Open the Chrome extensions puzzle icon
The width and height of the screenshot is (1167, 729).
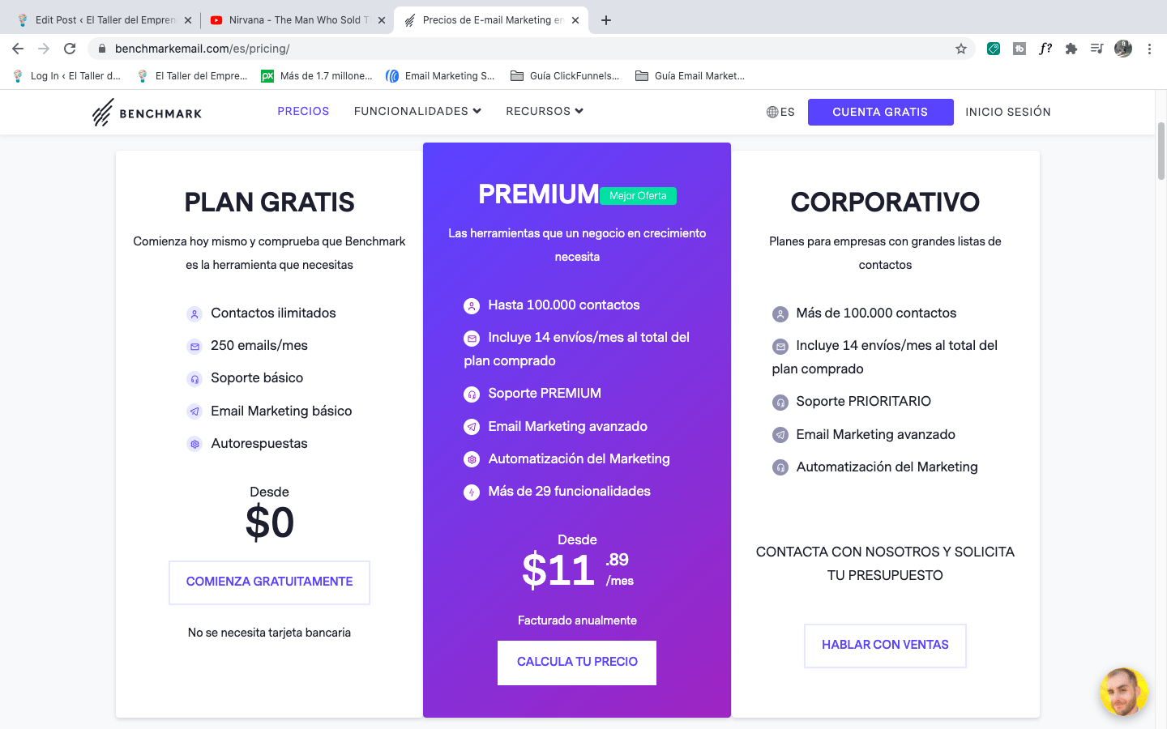1071,49
